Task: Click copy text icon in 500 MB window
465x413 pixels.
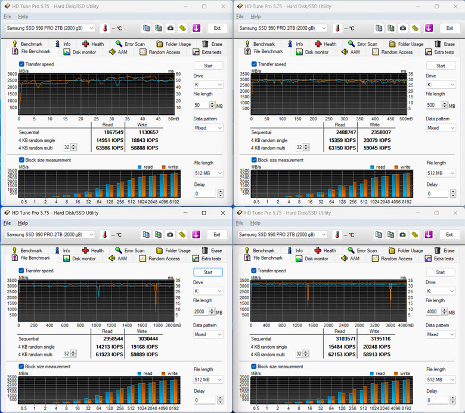Action: [x=379, y=28]
